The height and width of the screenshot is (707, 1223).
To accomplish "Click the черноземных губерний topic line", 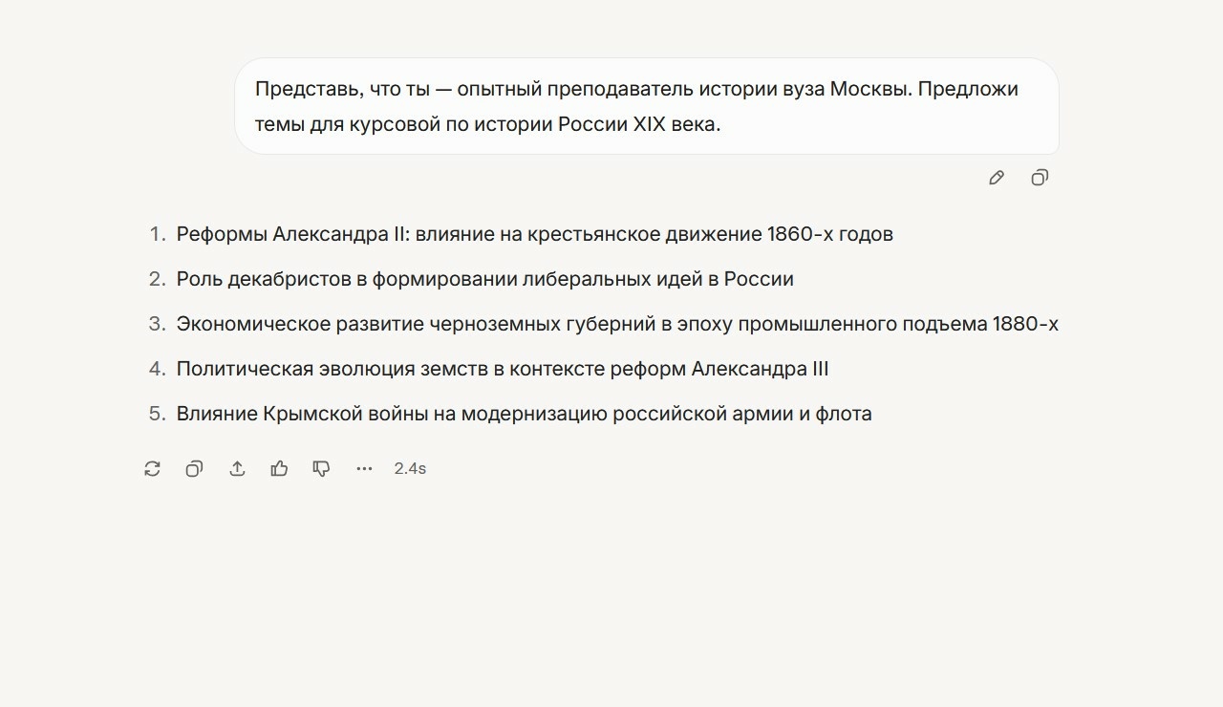I will coord(615,324).
